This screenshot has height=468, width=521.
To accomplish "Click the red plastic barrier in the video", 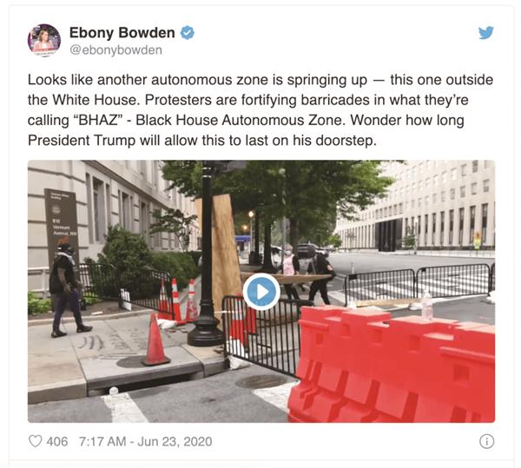I will 392,365.
